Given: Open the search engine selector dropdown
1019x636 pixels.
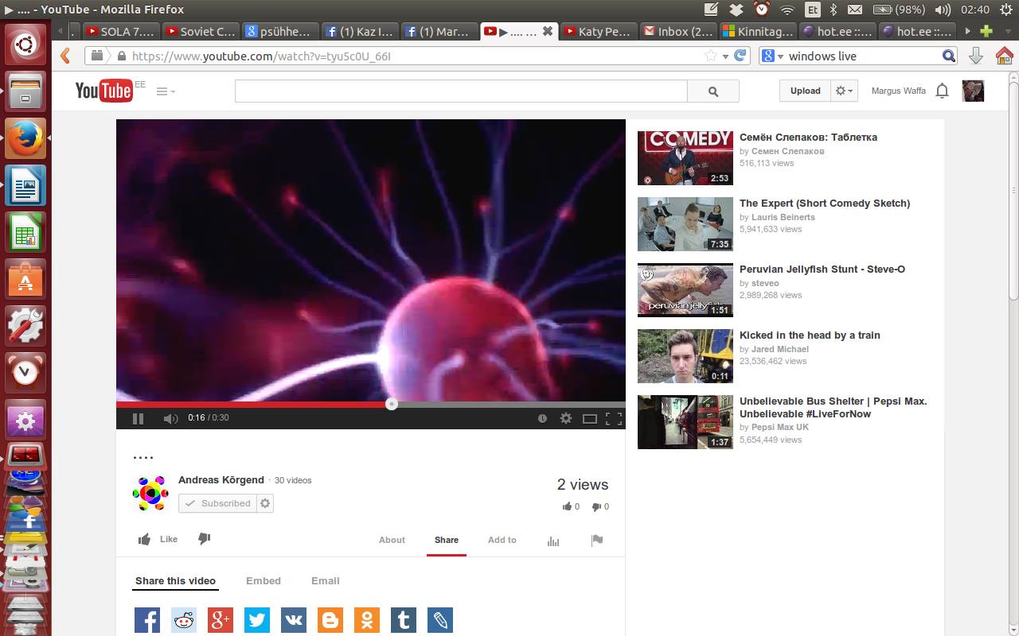Looking at the screenshot, I should point(771,56).
